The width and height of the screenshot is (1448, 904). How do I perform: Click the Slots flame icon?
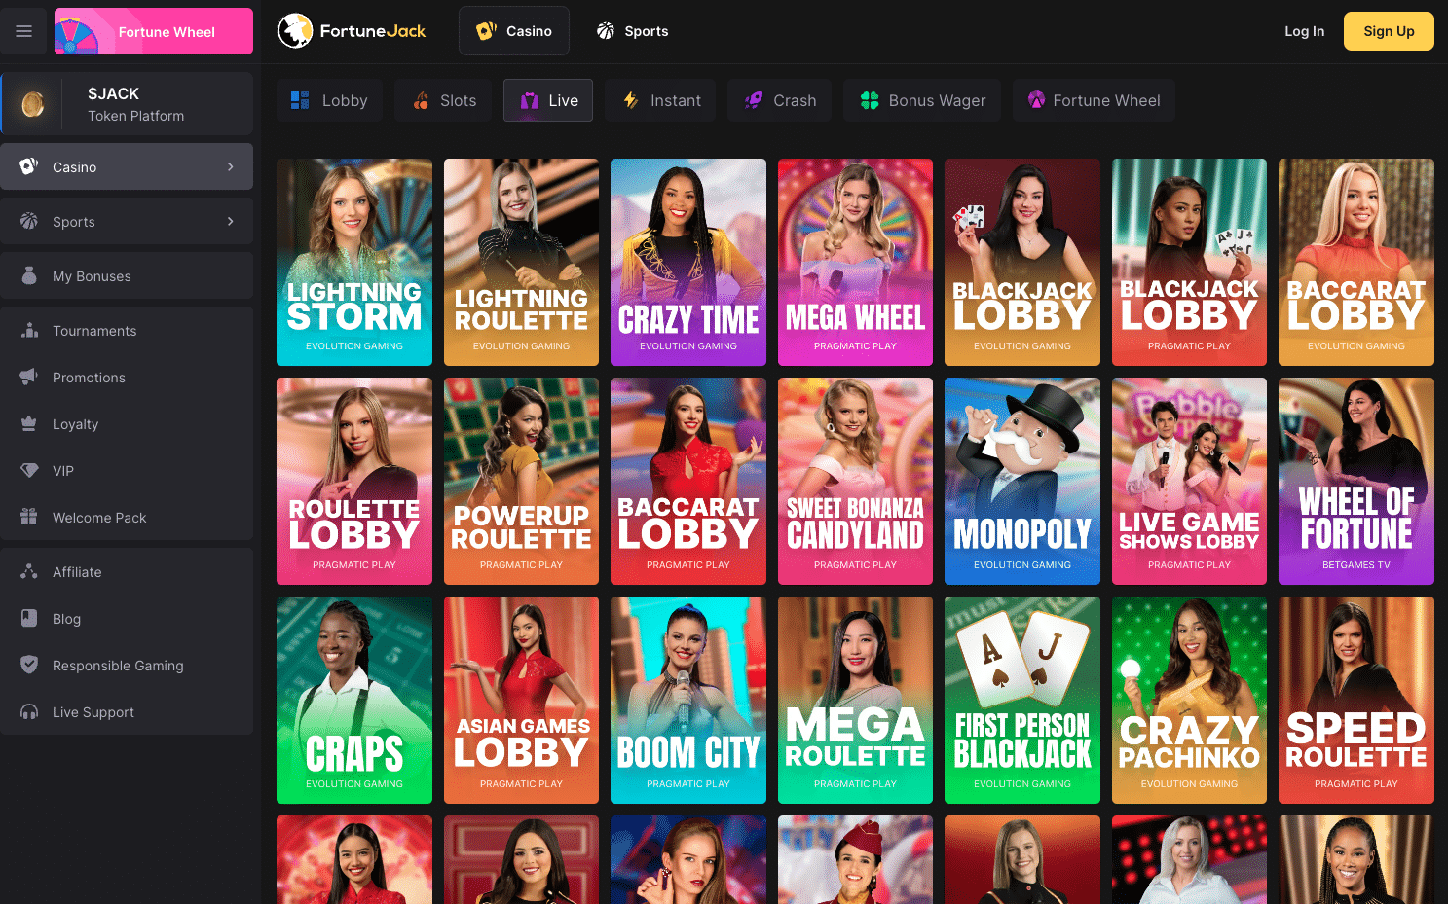click(x=421, y=100)
